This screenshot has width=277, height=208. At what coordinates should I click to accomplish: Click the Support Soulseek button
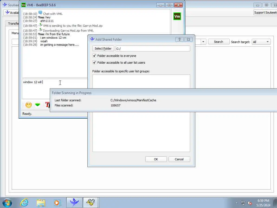coord(265,12)
